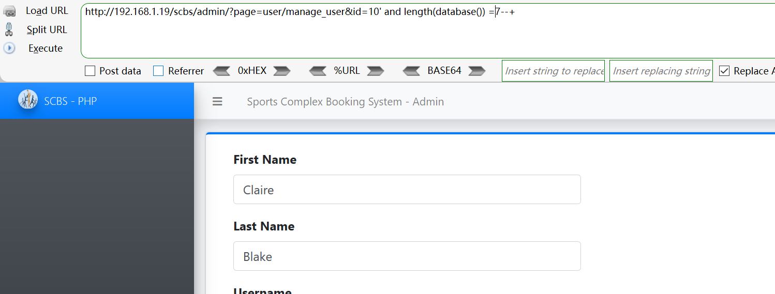Viewport: 775px width, 294px height.
Task: Click the Execute button label
Action: click(46, 48)
